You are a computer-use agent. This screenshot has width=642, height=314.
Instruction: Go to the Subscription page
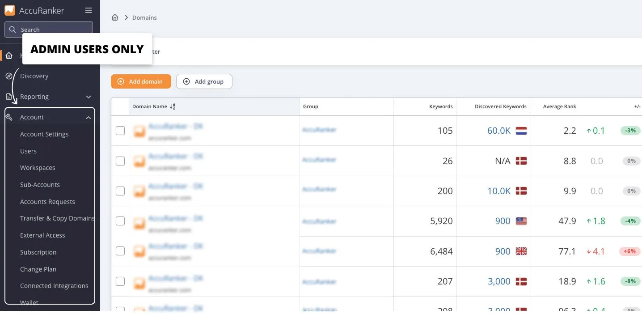click(x=38, y=252)
